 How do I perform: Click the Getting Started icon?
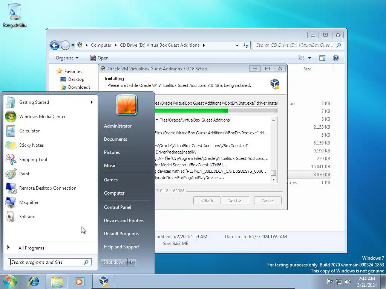pos(10,102)
